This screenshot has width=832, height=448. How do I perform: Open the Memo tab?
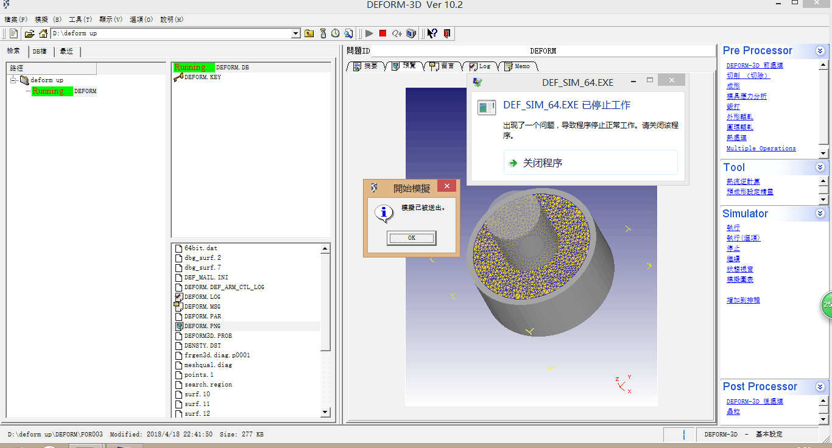[x=517, y=66]
